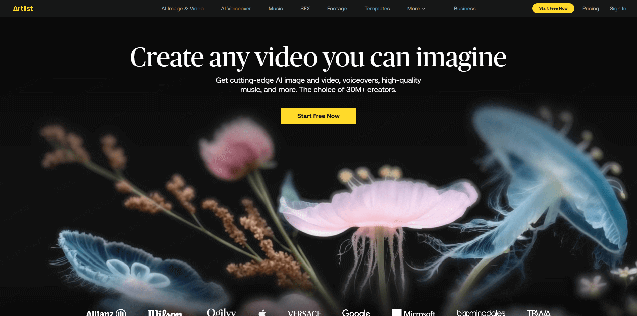Open the Footage navigation item
Image resolution: width=637 pixels, height=316 pixels.
click(337, 9)
